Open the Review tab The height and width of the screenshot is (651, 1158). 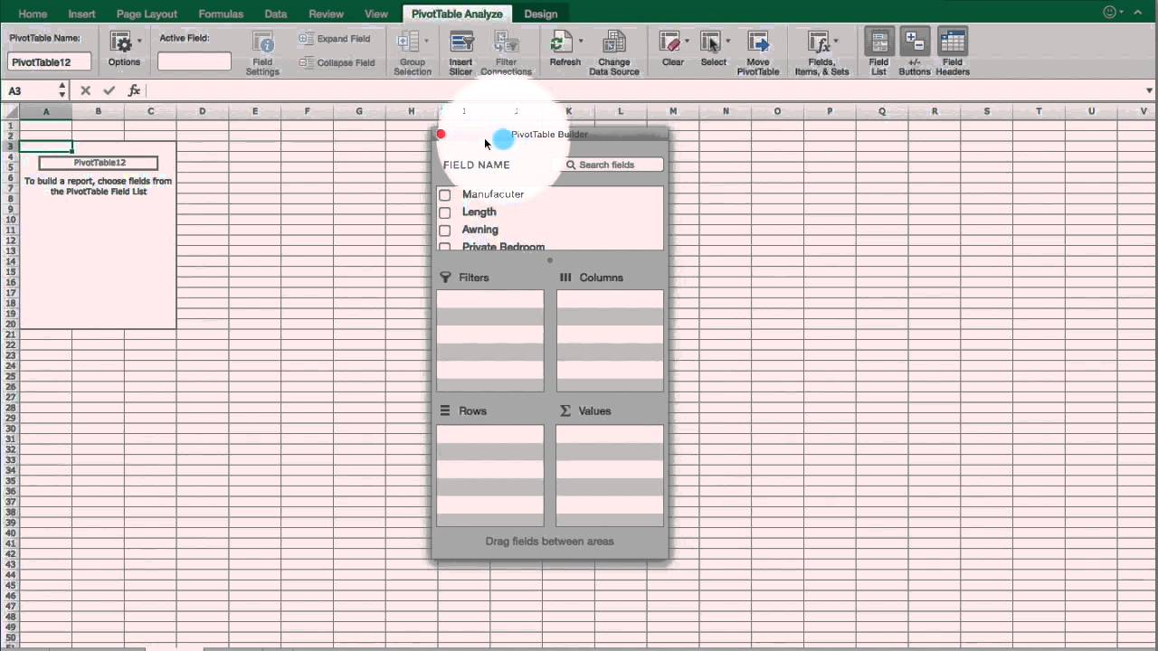[326, 14]
